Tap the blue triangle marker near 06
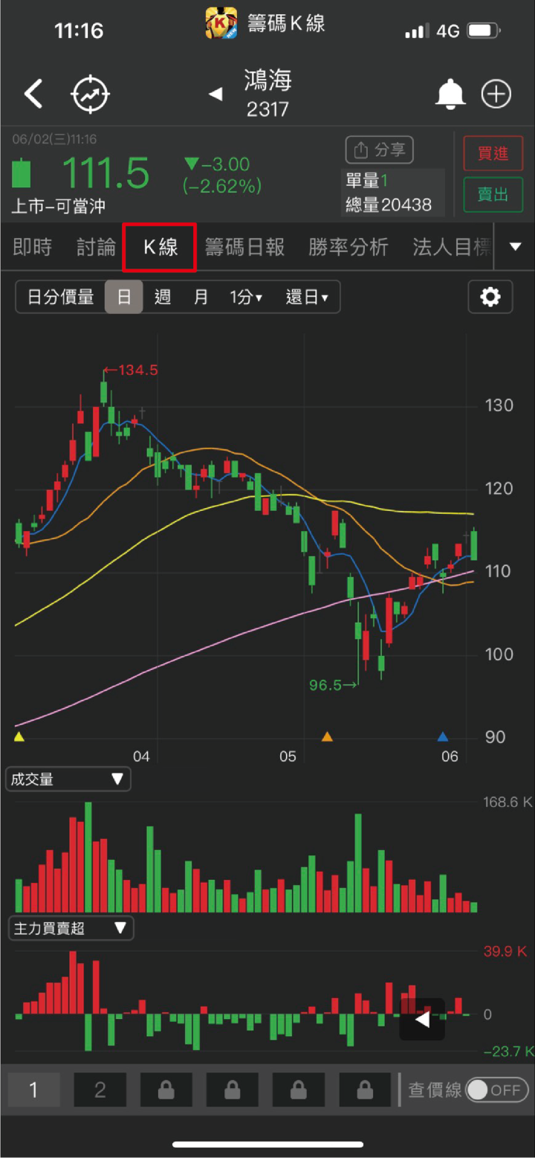Image resolution: width=535 pixels, height=1158 pixels. [x=443, y=737]
